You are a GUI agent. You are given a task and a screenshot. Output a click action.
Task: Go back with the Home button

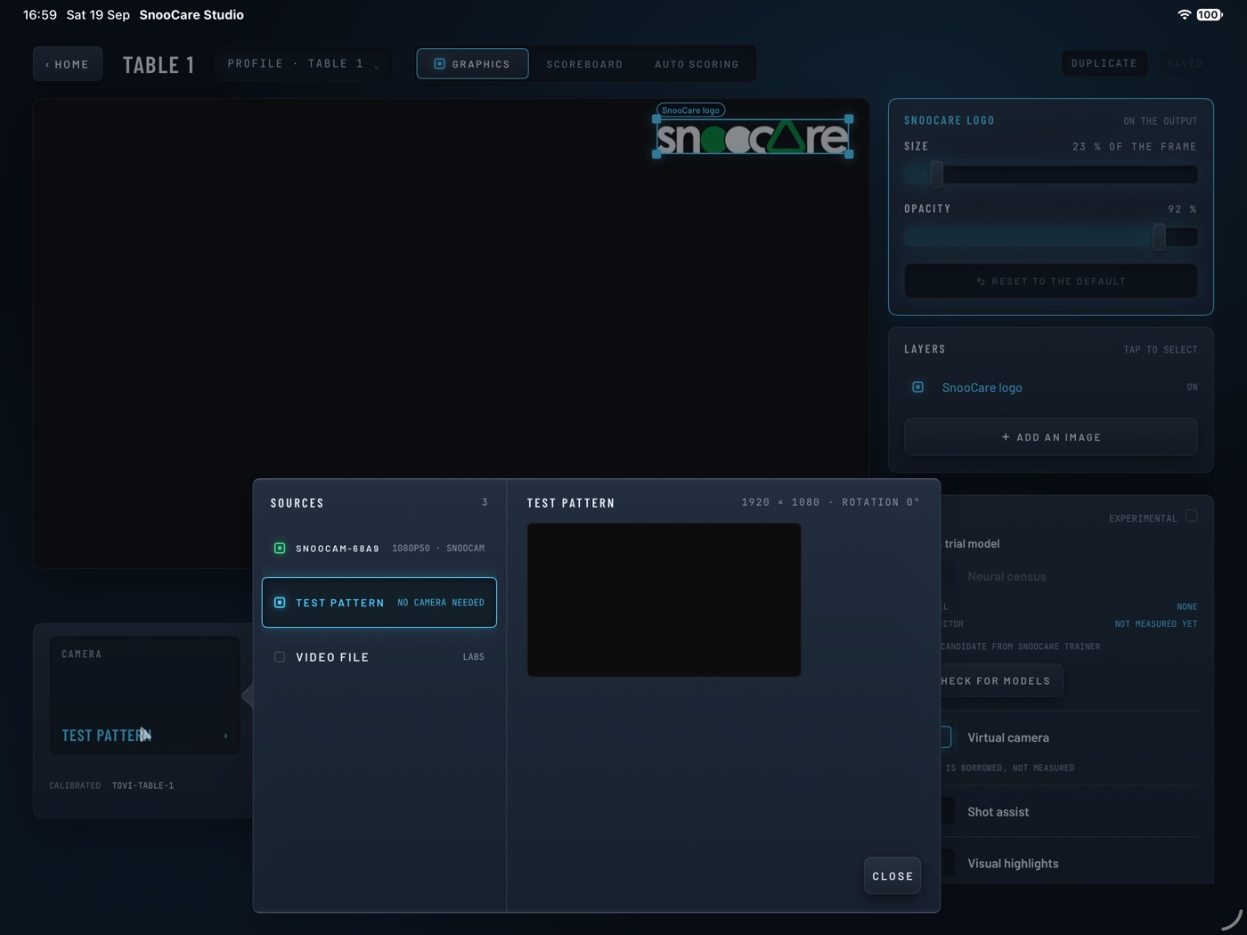pos(68,64)
